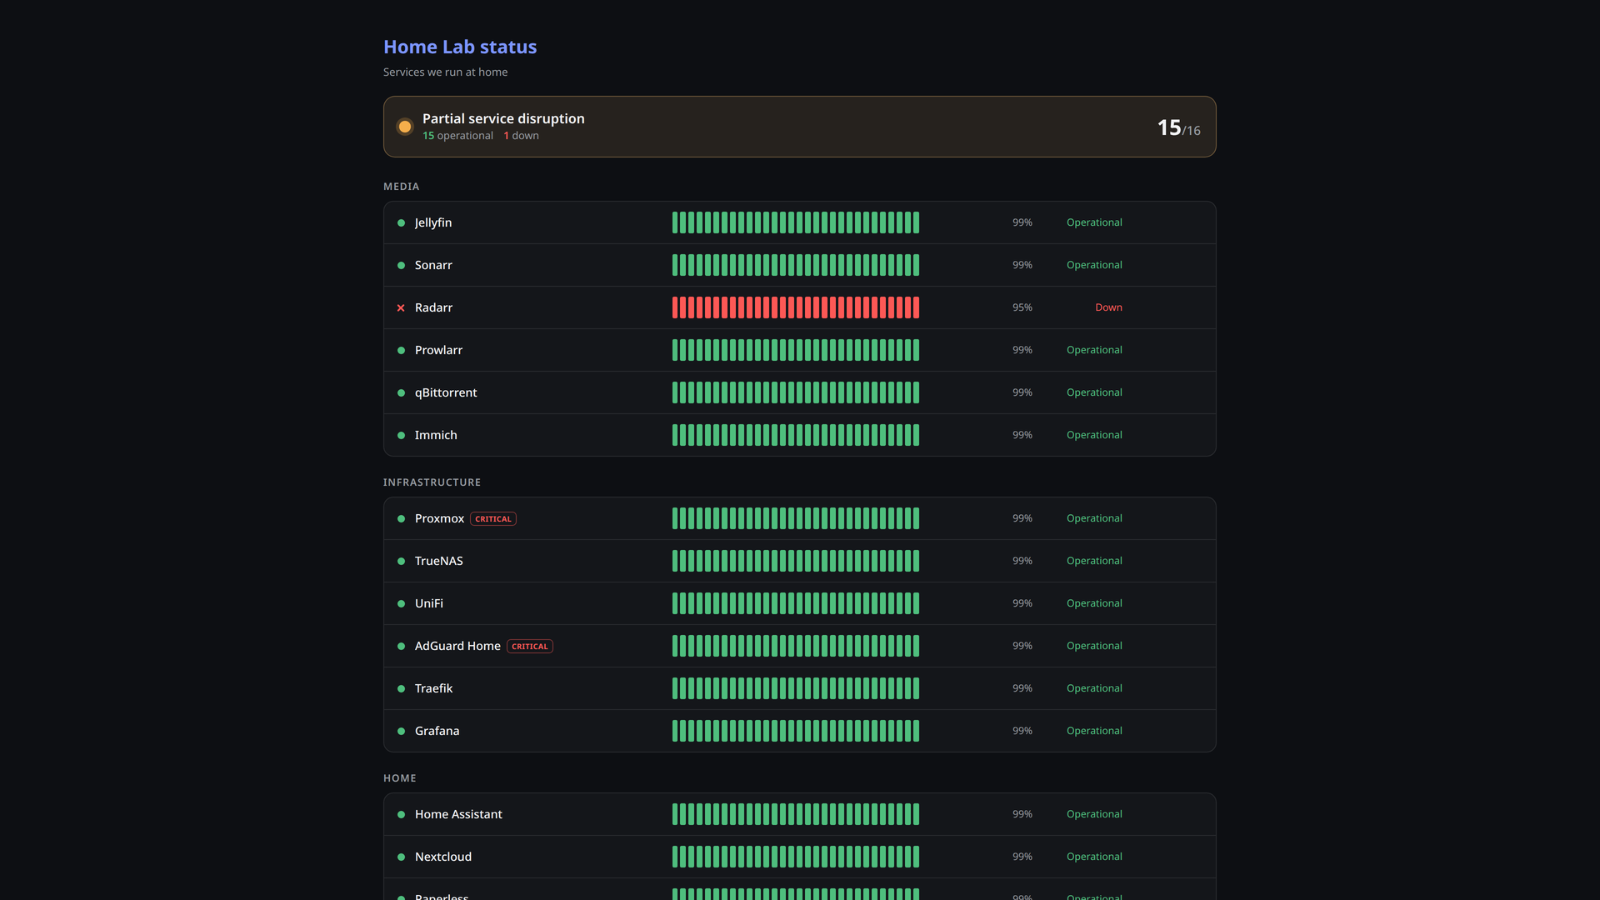Click the amber disruption status indicator
This screenshot has width=1600, height=900.
click(x=405, y=127)
